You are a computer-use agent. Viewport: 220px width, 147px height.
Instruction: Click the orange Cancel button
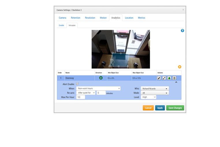coord(148,108)
